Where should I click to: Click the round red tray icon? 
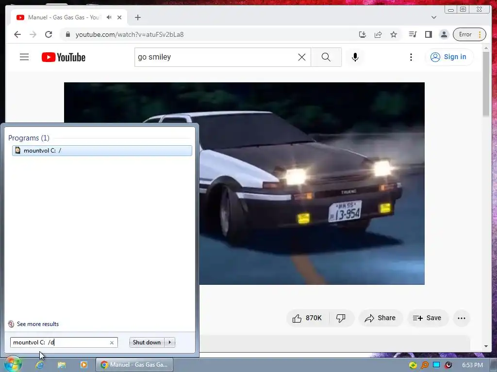[448, 365]
